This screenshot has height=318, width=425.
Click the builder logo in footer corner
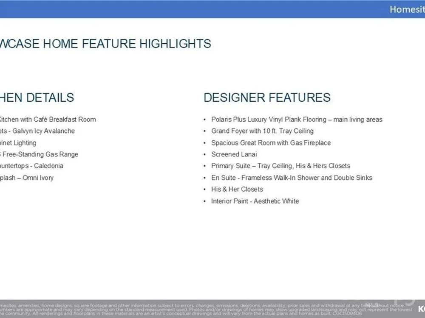pos(421,309)
